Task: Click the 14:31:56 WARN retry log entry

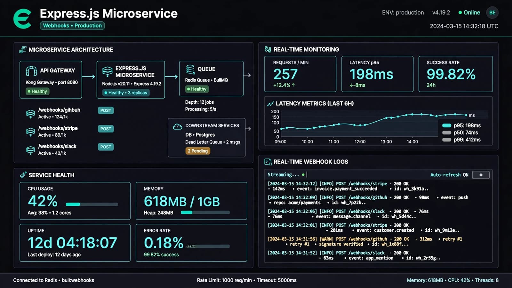Action: (x=365, y=241)
